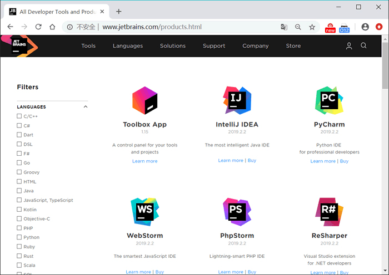Click the IntelliJ IDEA logo icon
This screenshot has height=275, width=389.
tap(236, 100)
